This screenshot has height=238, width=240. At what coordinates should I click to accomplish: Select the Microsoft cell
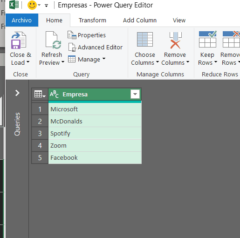pyautogui.click(x=95, y=109)
